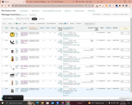Open Preferences columns hidden button
Screen dimensions: 132x105
click(x=120, y=14)
